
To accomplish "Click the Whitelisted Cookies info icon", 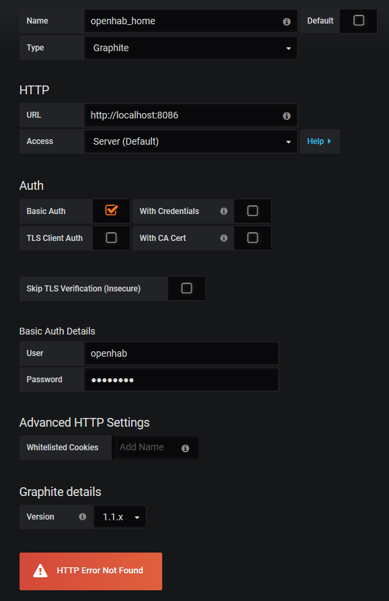I will click(185, 448).
